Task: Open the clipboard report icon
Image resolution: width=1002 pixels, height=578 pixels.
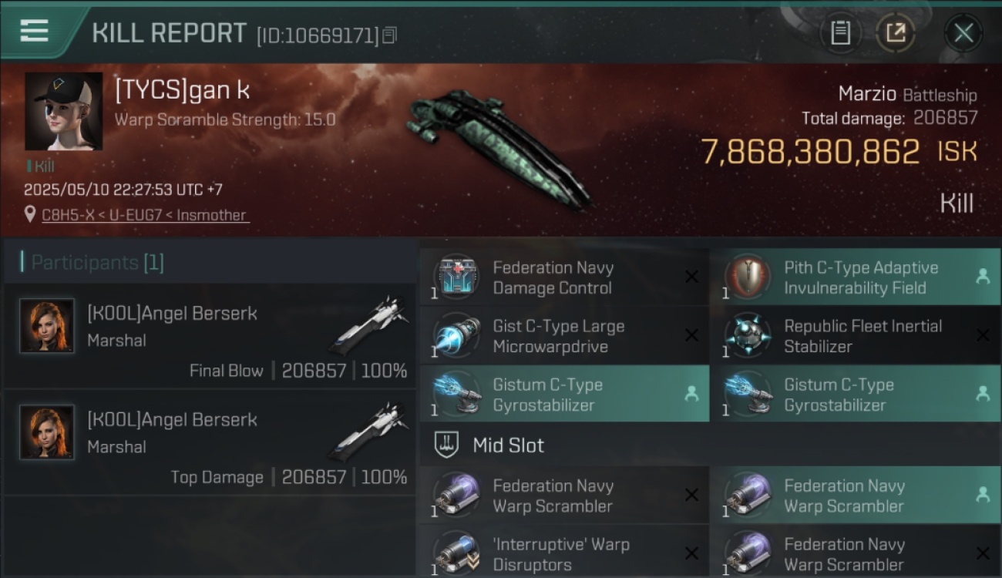Action: pyautogui.click(x=840, y=32)
